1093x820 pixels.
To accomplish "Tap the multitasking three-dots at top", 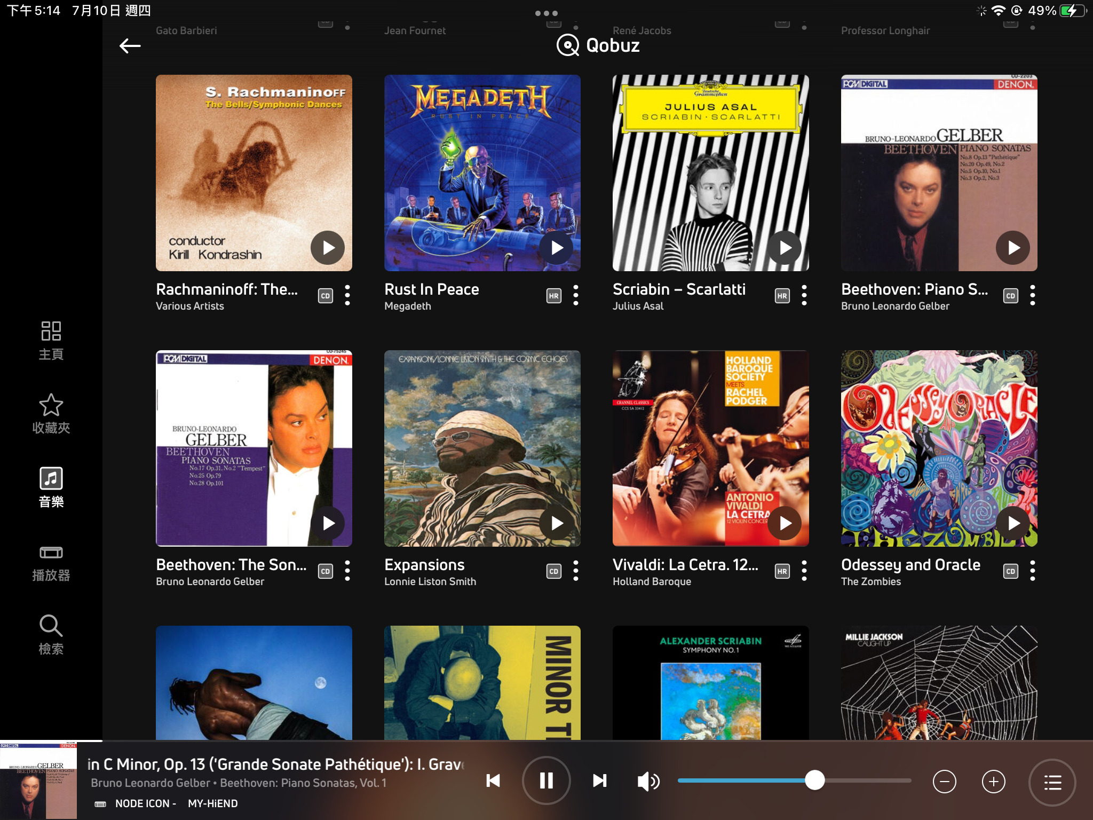I will pos(546,13).
